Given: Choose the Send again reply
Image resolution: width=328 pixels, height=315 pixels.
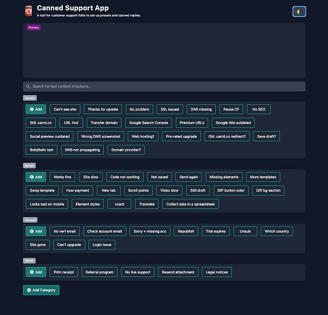Looking at the screenshot, I should [x=189, y=177].
